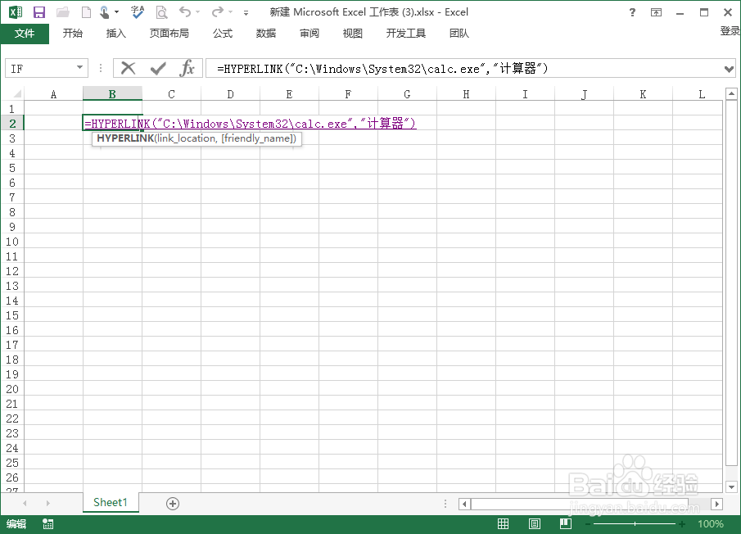This screenshot has height=534, width=741.
Task: Click the Name Box field showing IF
Action: click(39, 69)
